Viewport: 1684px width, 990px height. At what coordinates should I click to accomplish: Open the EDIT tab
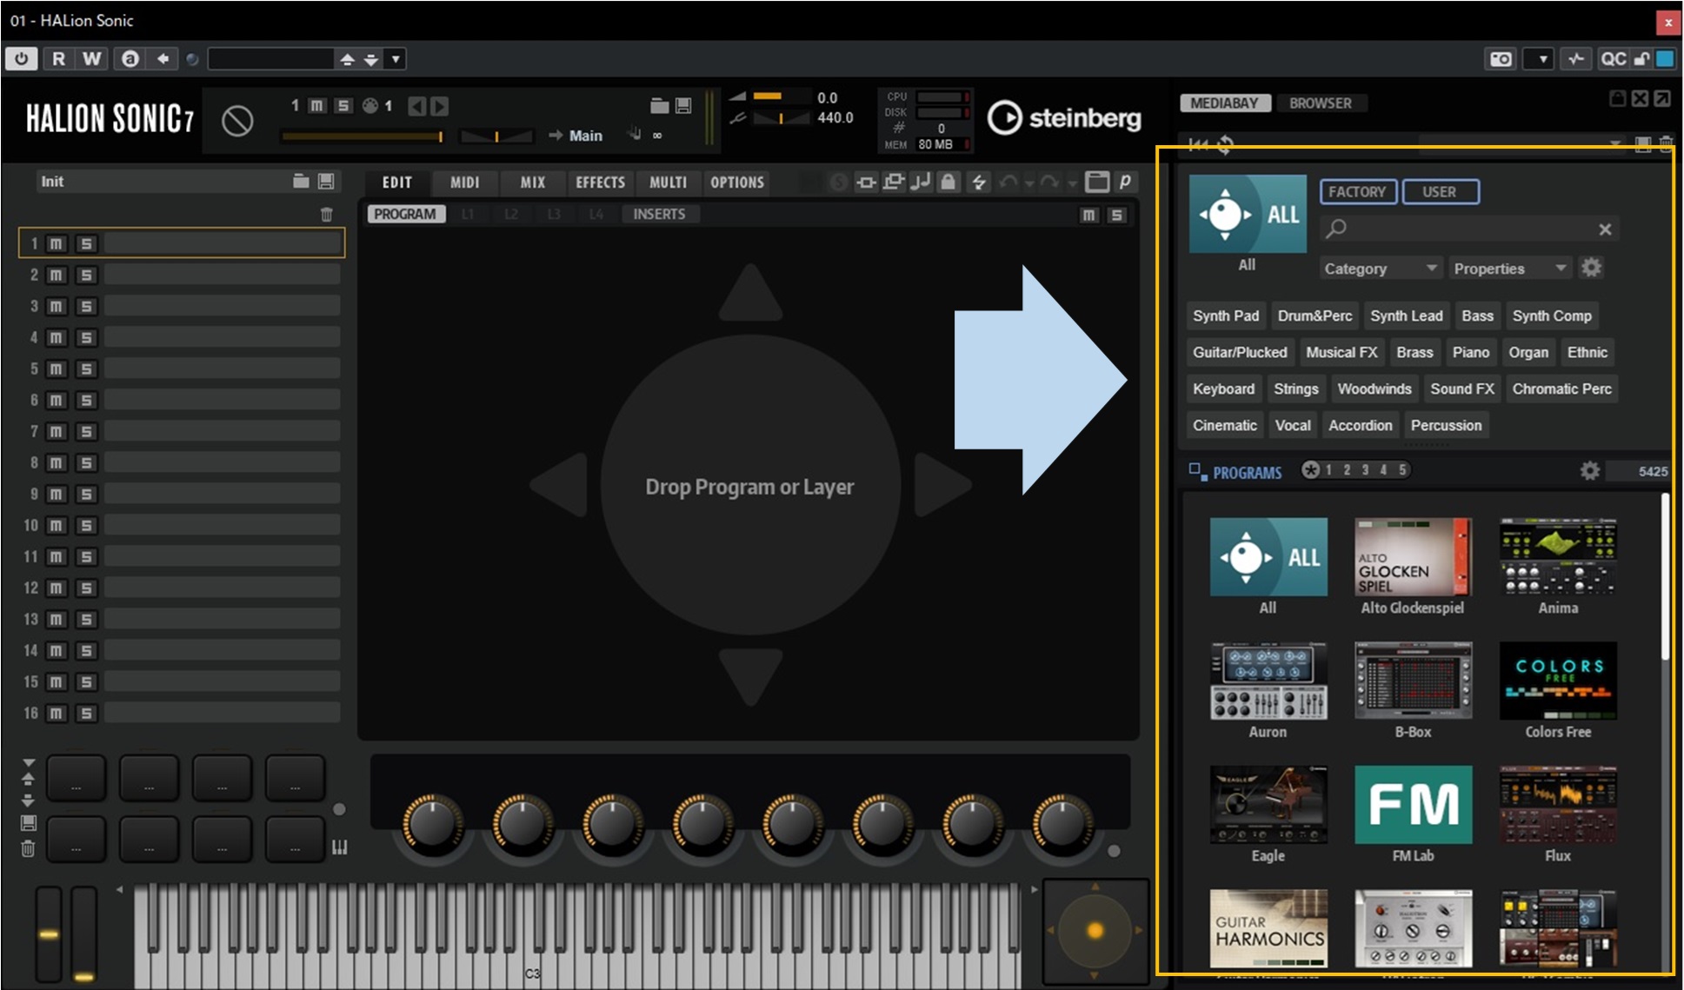point(397,182)
